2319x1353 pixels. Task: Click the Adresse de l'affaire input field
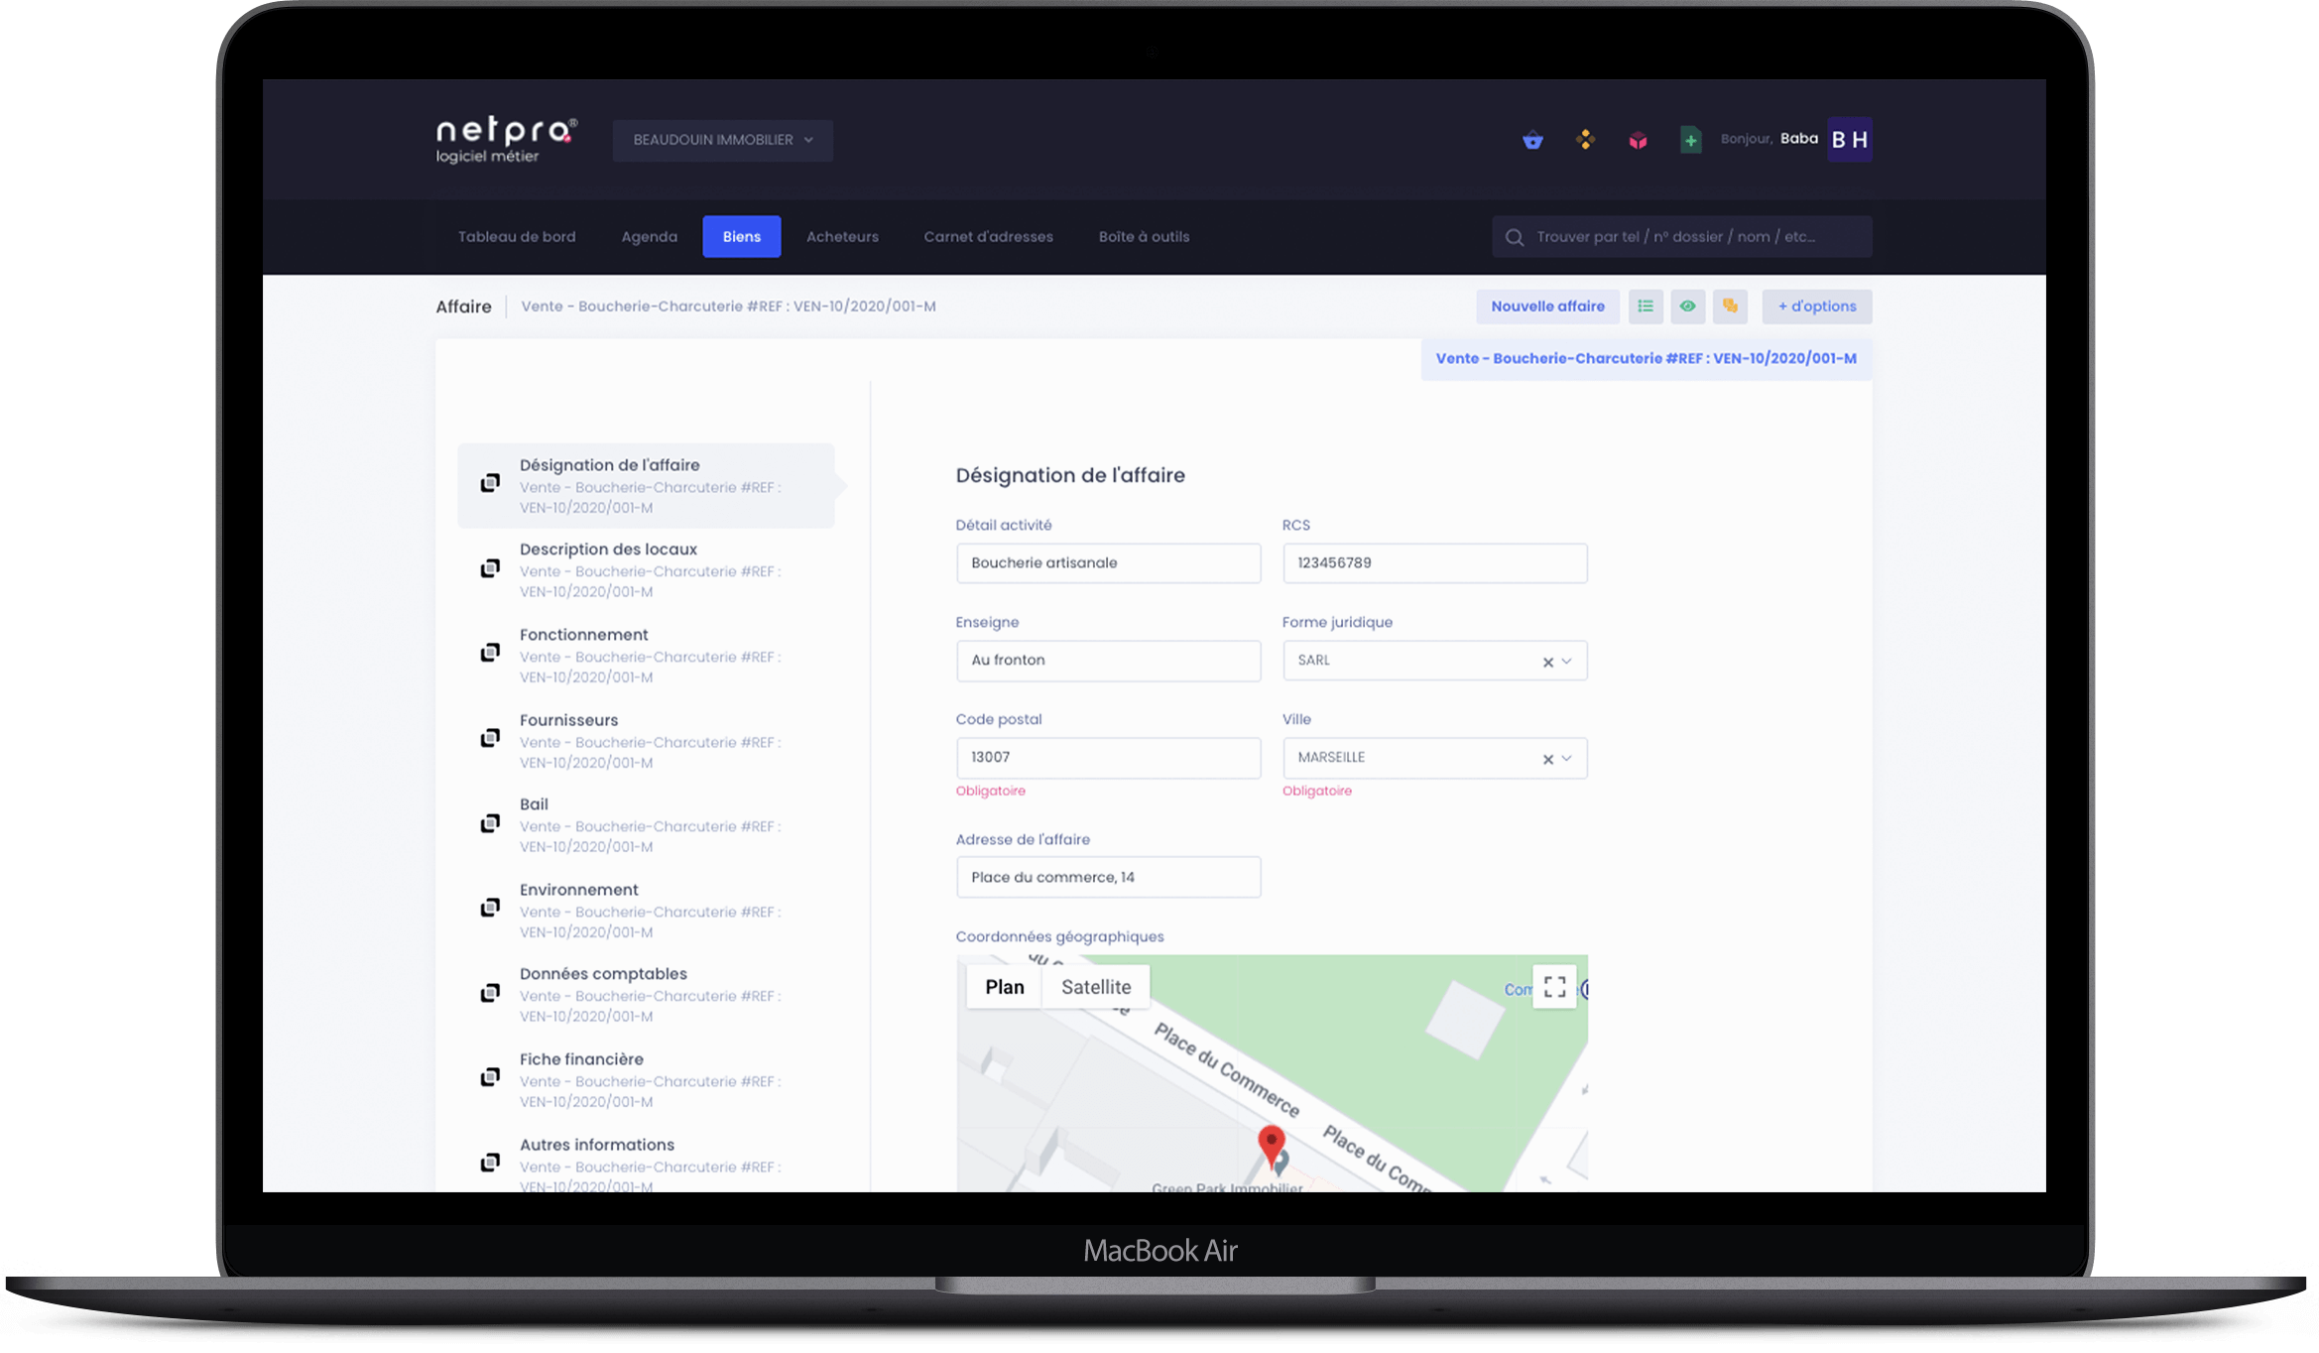[1108, 876]
